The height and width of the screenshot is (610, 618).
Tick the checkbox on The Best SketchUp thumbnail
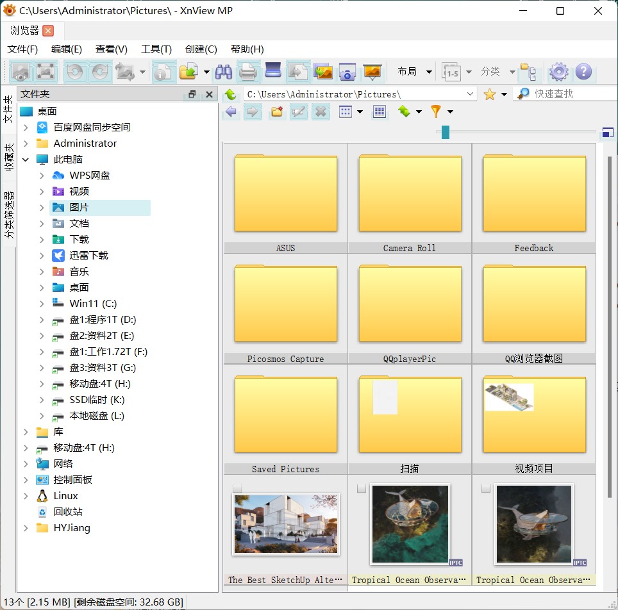pyautogui.click(x=237, y=488)
